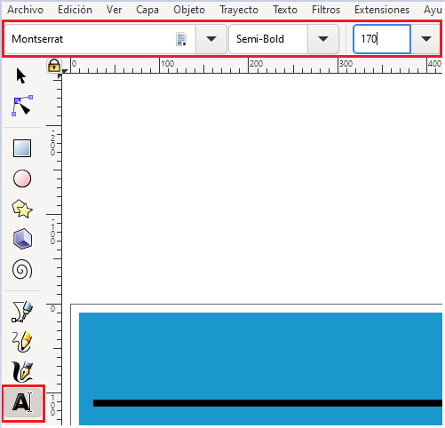
Task: Open the Archivo menu
Action: pyautogui.click(x=26, y=10)
